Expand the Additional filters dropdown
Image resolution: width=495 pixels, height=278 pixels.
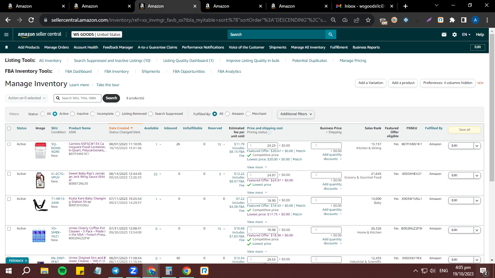coord(296,114)
